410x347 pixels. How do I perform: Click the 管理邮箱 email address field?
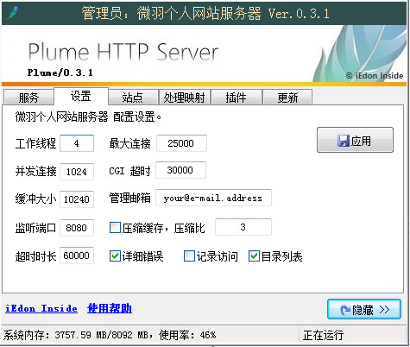(x=213, y=198)
